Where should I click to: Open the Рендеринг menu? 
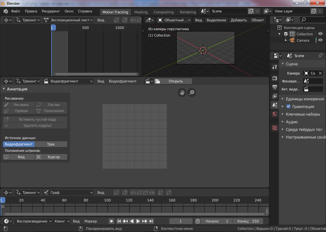51,11
